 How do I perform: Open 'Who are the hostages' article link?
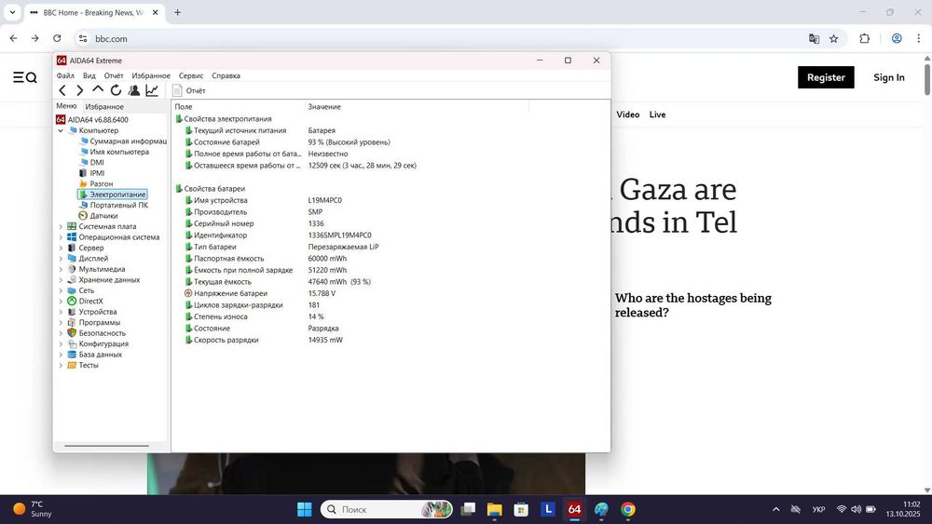tap(693, 305)
